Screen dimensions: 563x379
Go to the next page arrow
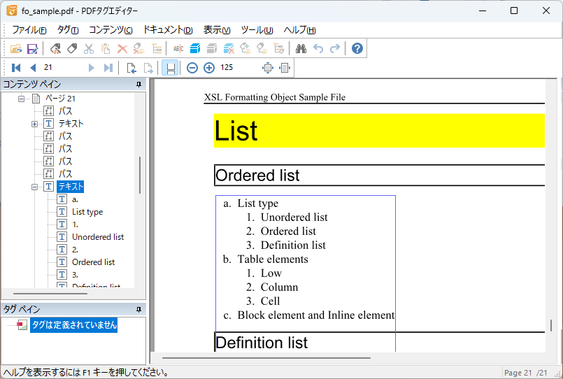tap(91, 67)
